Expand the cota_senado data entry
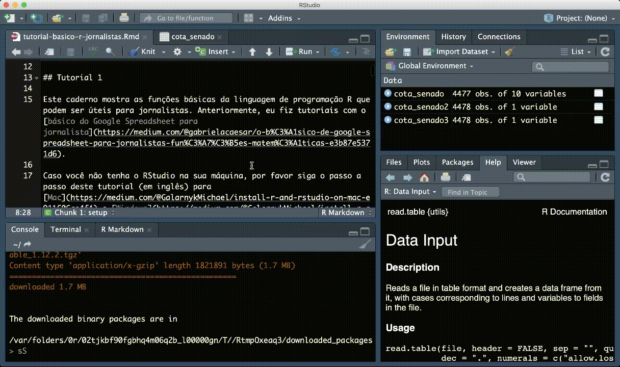The image size is (620, 367). tap(388, 93)
